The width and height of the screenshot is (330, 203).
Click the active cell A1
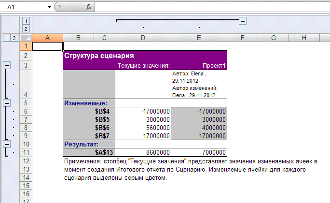coord(48,46)
